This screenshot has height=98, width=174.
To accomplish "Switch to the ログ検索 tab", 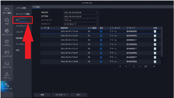I will 36,7.
